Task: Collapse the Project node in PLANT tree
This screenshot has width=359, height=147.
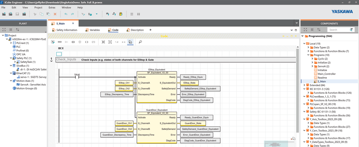Action: [x=3, y=35]
